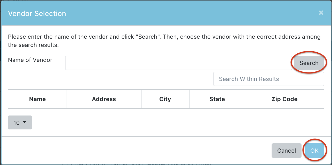
Task: Click the Name of Vendor input field
Action: [x=178, y=63]
